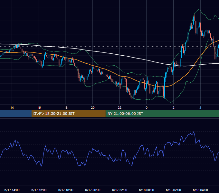Click the NY 21:00-06:00 JST session bar
The height and width of the screenshot is (193, 219).
point(162,114)
